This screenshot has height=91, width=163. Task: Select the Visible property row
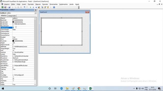(17, 84)
